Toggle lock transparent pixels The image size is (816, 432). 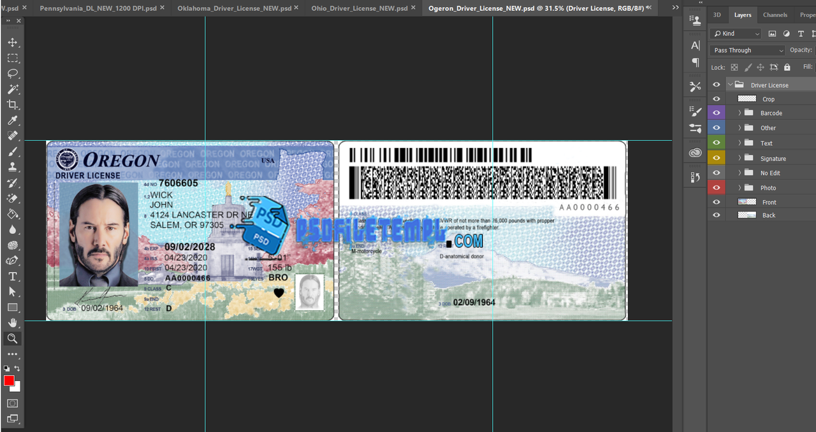coord(734,67)
